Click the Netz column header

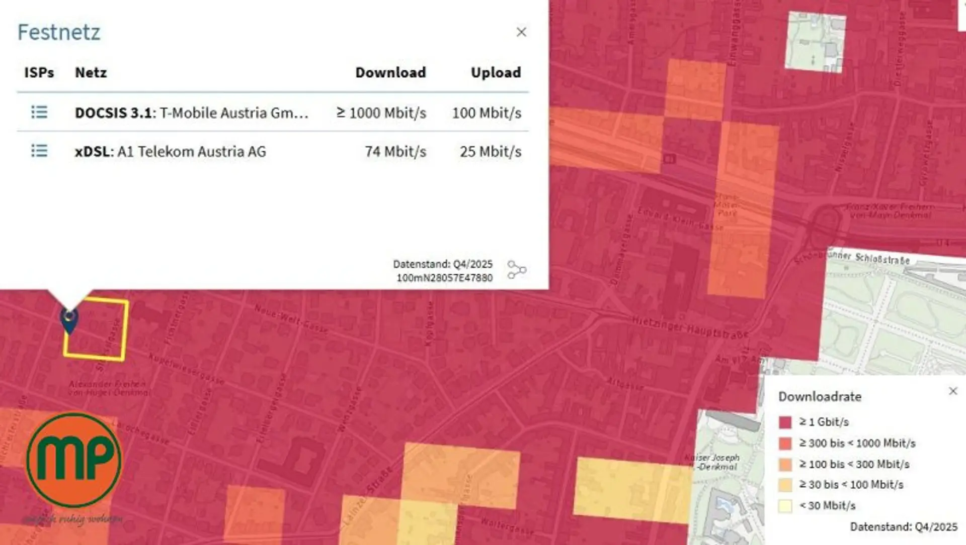tap(91, 72)
